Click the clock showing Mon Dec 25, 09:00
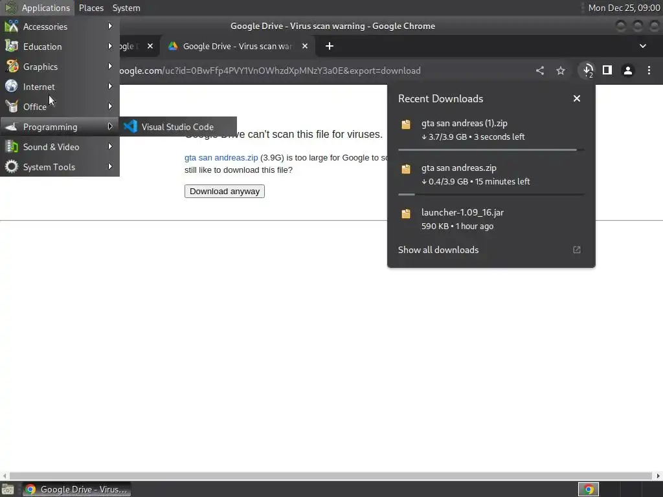 coord(624,8)
